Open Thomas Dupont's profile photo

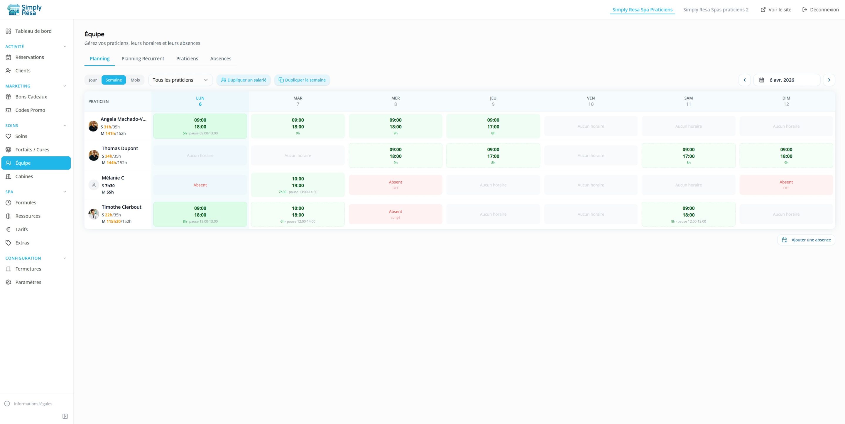pyautogui.click(x=94, y=155)
